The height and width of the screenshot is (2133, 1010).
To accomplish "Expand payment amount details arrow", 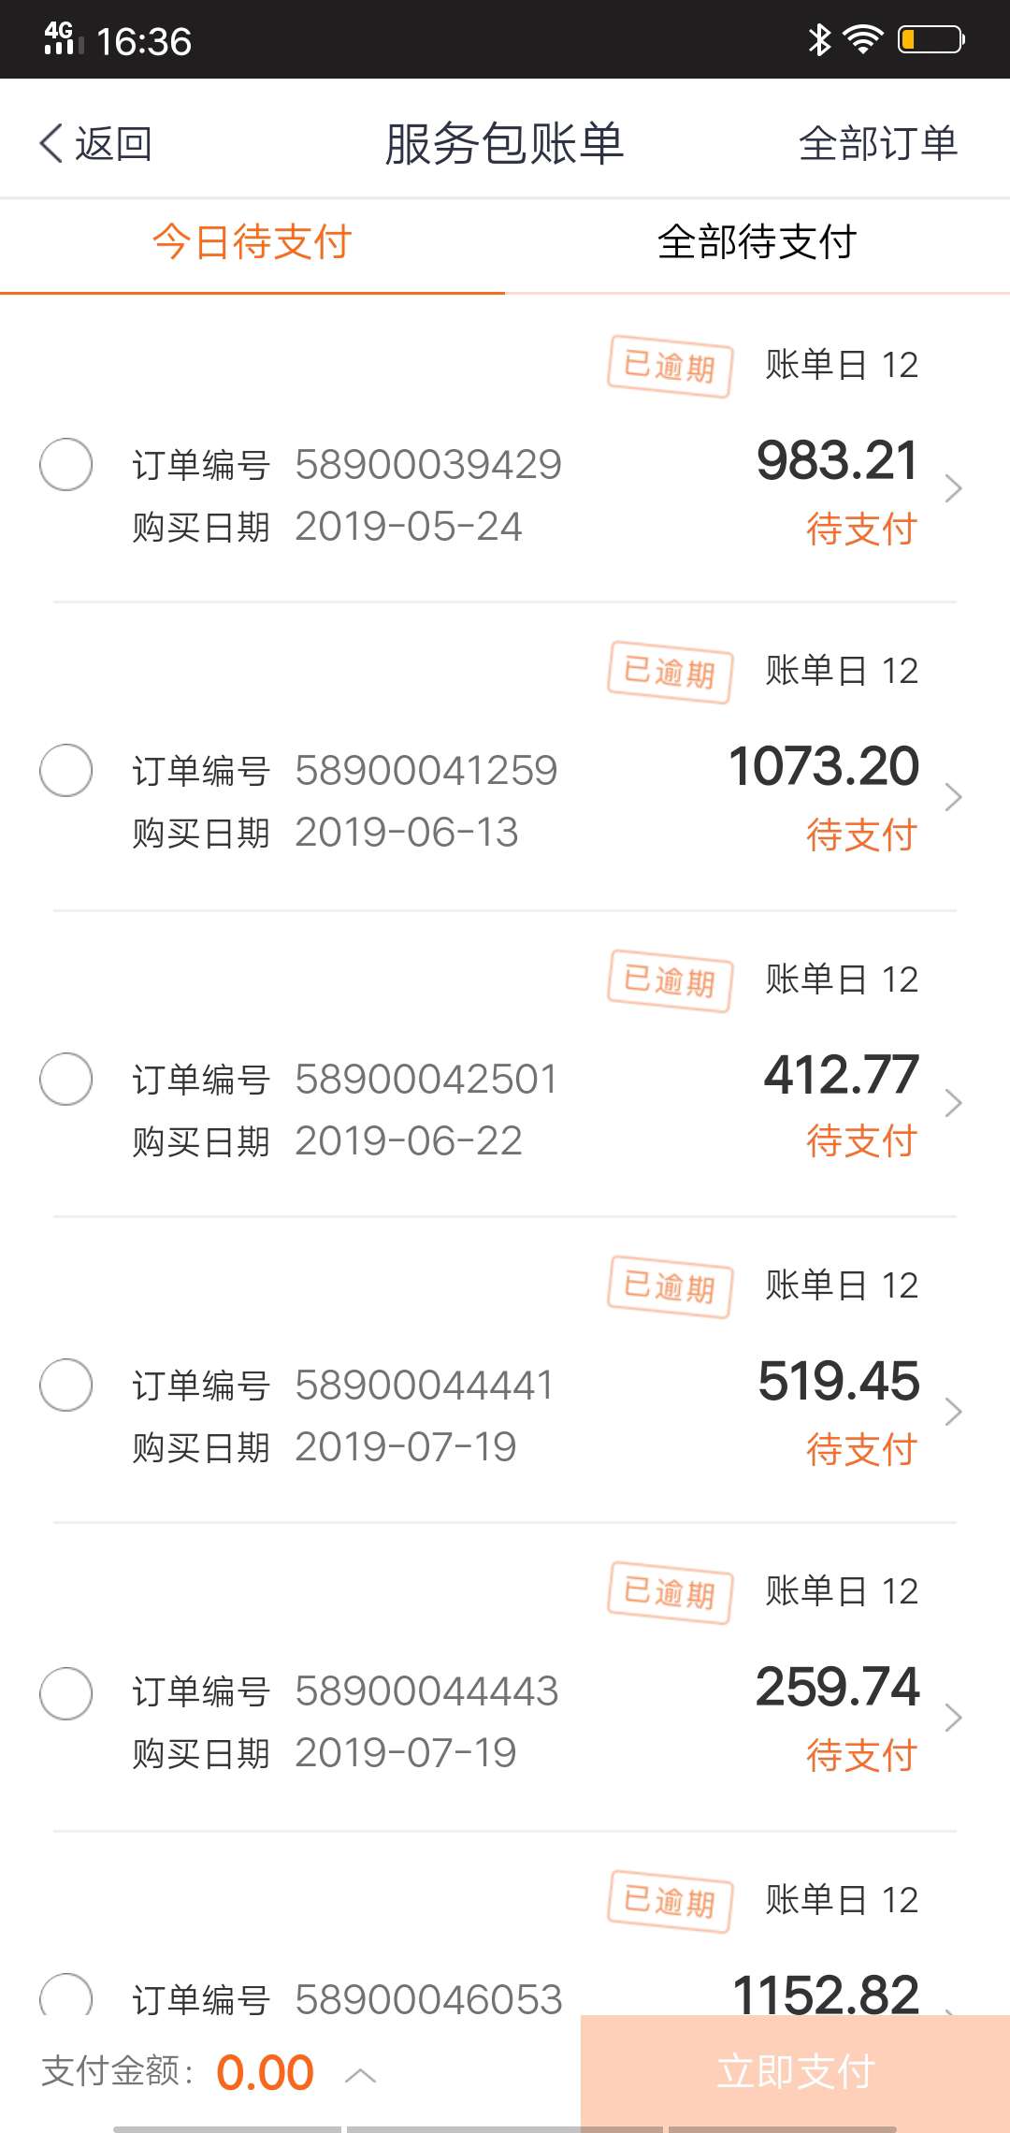I will point(360,2076).
